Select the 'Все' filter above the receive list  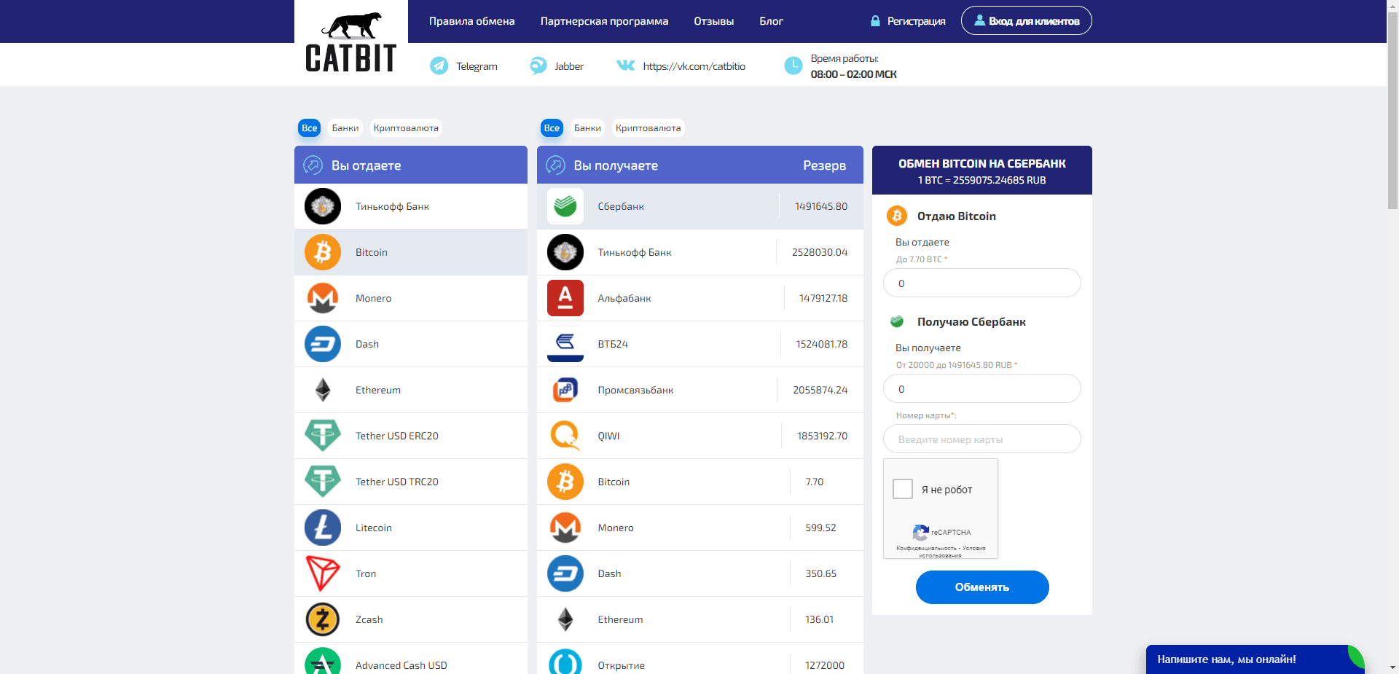(x=552, y=128)
